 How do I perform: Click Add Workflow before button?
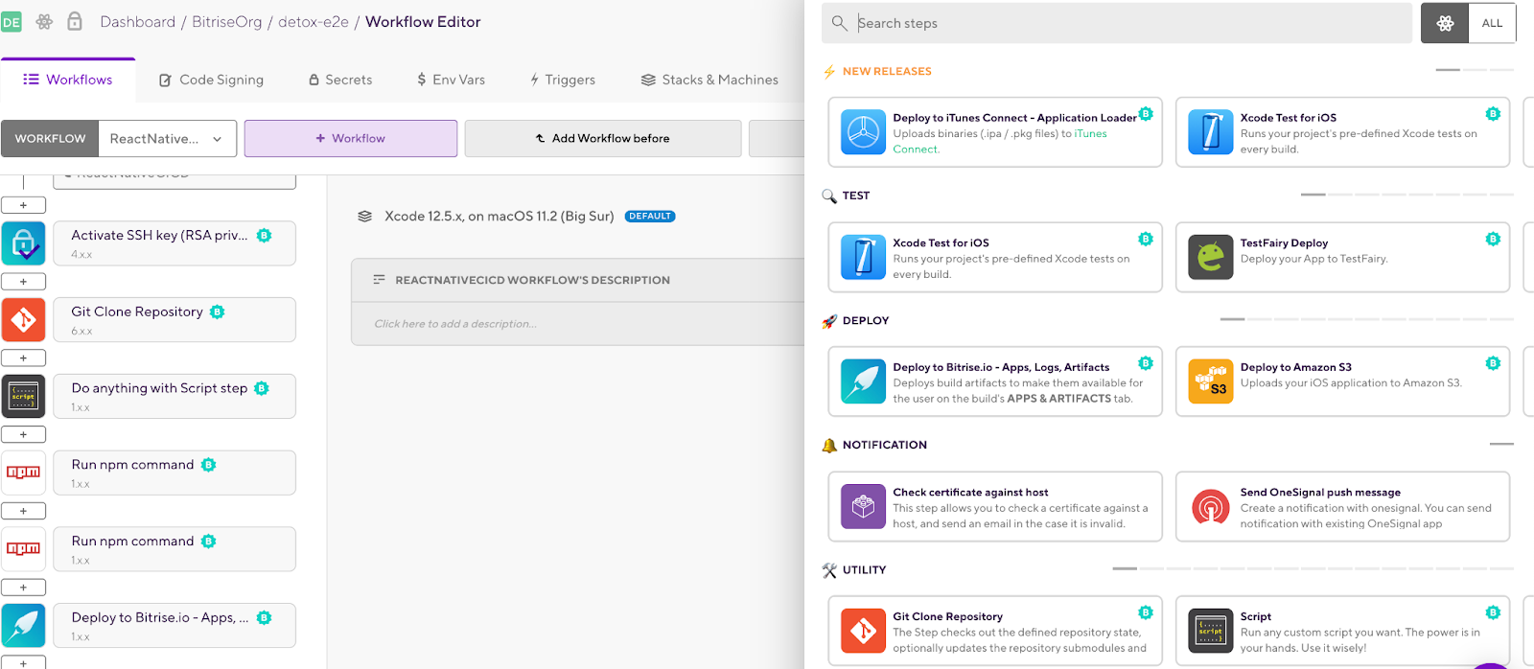(x=603, y=139)
